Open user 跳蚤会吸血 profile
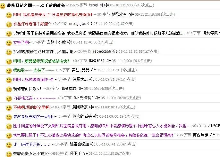 [80, 145]
